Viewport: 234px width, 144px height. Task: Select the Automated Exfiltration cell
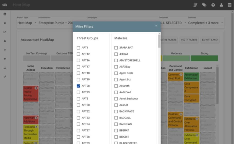[191, 76]
